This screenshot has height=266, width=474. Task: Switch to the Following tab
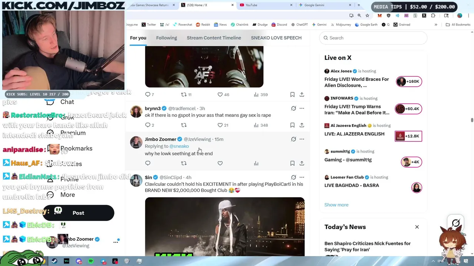[166, 38]
